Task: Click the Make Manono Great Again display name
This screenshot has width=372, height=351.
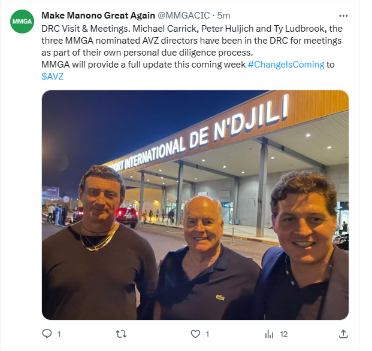Action: pos(98,16)
